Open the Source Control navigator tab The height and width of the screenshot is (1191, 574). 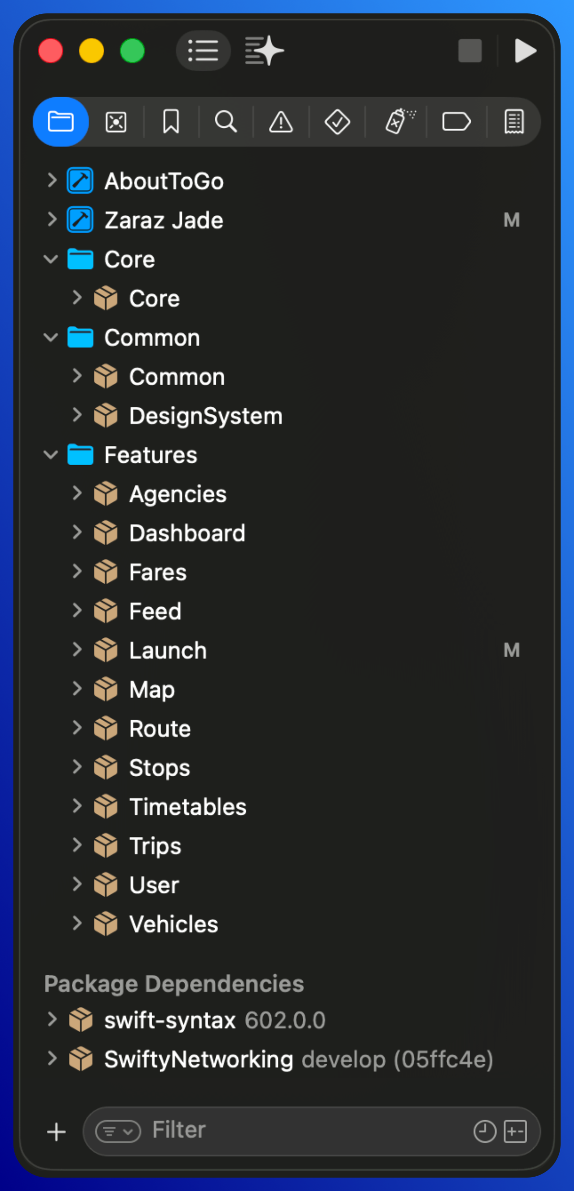116,122
